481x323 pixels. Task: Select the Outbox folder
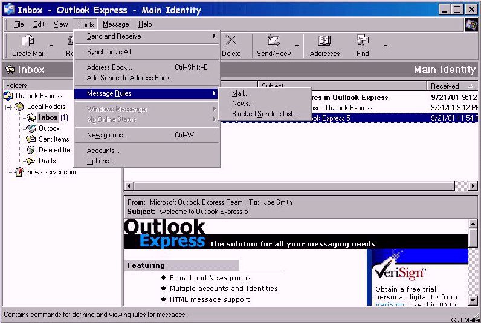[x=49, y=128]
